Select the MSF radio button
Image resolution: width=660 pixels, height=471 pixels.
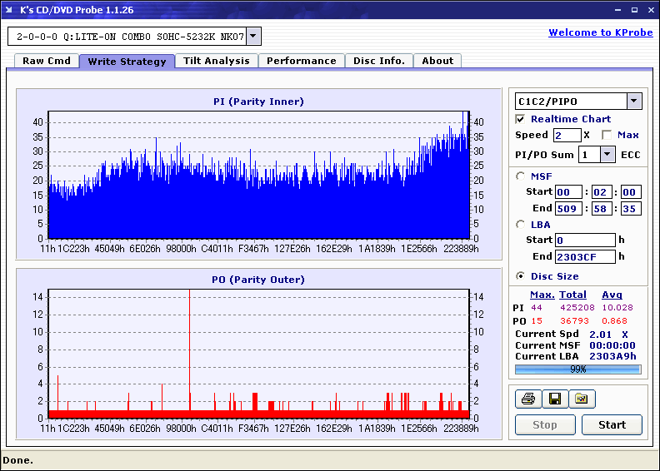coord(521,176)
